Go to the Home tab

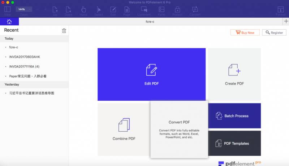(9, 22)
